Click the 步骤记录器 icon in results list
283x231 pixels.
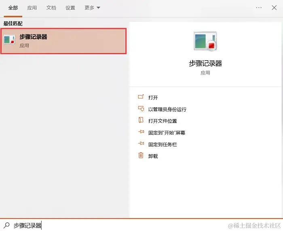point(9,40)
